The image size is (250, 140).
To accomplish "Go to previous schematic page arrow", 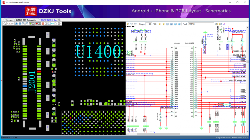I will pyautogui.click(x=160, y=24).
